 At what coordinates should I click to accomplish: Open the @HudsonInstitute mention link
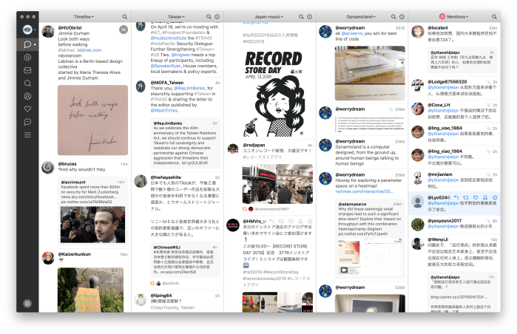[x=169, y=38]
